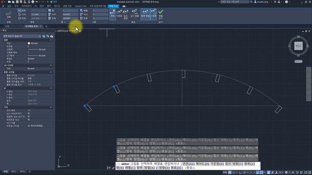Switch to the first layout (배치1) tab

[14, 172]
